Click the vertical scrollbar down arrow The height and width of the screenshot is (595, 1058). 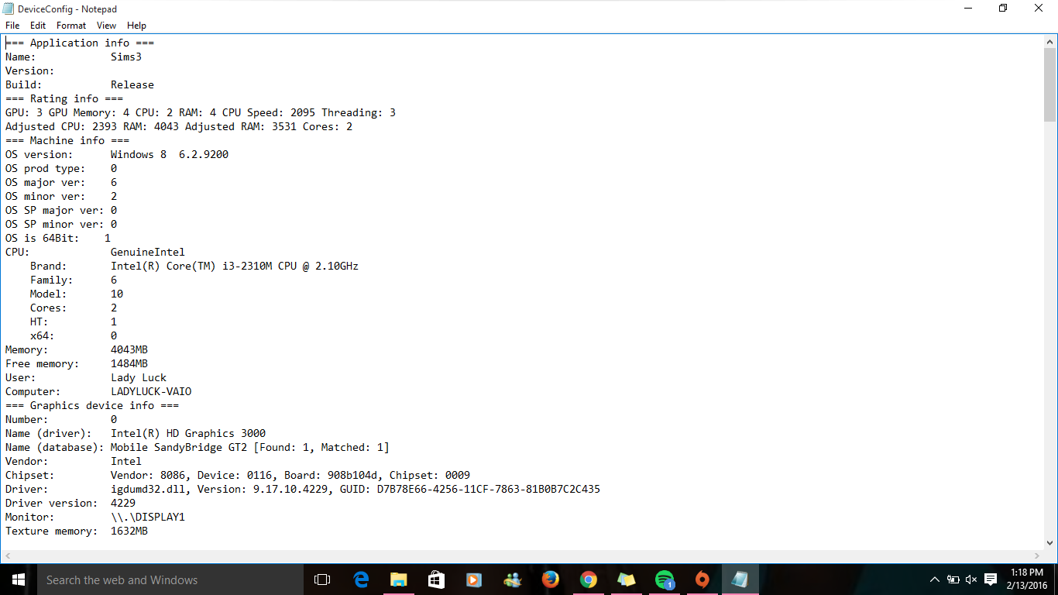pyautogui.click(x=1050, y=543)
